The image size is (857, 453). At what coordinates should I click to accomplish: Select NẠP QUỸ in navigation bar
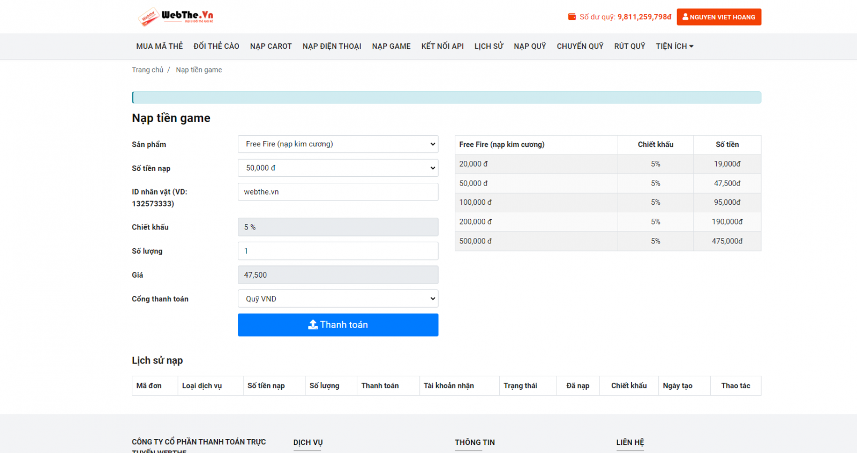click(530, 46)
